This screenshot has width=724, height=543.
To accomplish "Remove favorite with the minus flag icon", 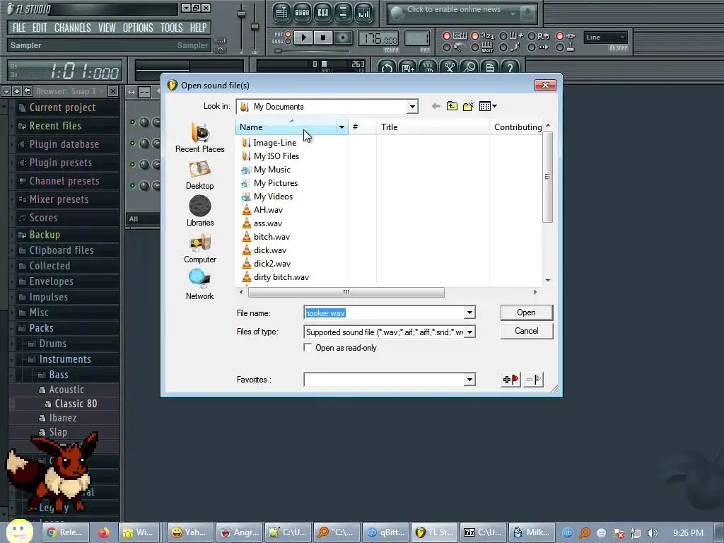I will (534, 380).
